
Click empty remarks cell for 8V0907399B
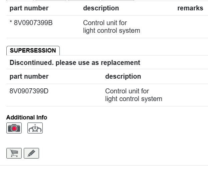tap(190, 27)
